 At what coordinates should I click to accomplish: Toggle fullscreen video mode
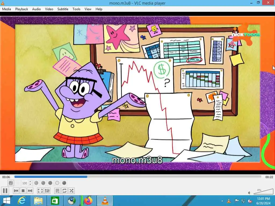(x=40, y=191)
